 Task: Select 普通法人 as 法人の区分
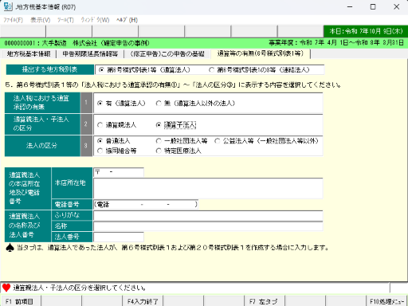coord(114,141)
